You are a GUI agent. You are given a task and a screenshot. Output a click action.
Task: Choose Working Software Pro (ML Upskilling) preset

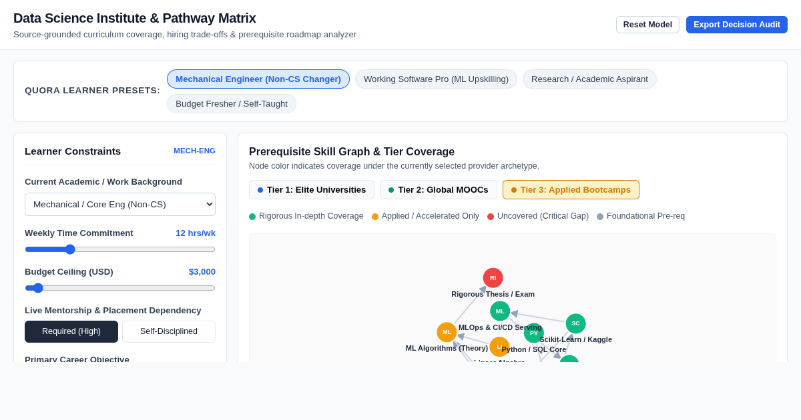pos(436,79)
